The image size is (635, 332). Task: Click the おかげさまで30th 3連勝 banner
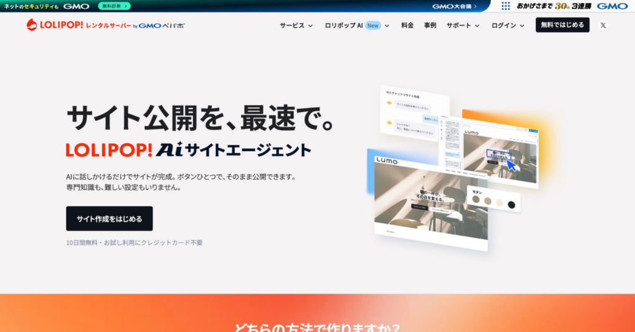(554, 6)
